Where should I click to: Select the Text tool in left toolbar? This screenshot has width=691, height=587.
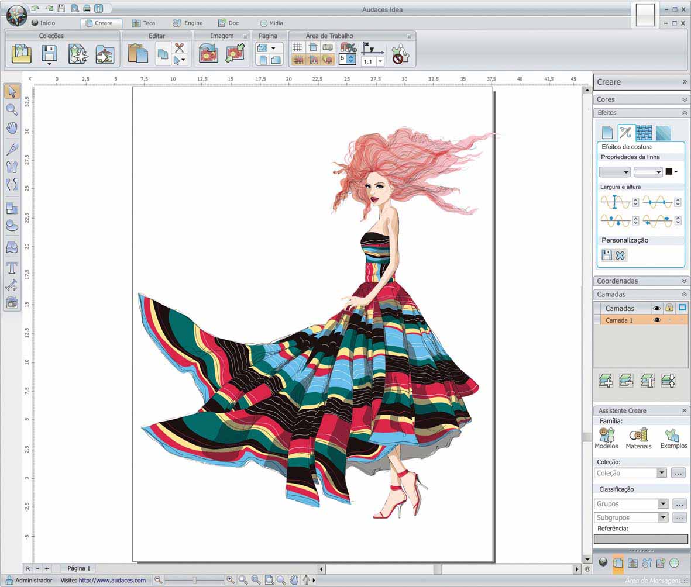pos(12,268)
